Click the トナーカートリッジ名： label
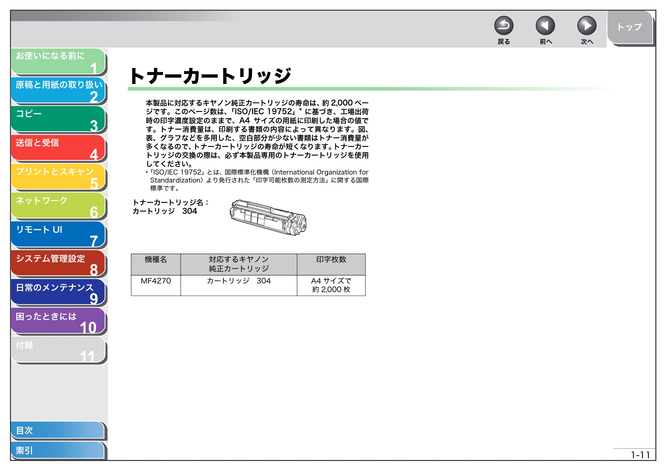Image resolution: width=666 pixels, height=471 pixels. 170,203
